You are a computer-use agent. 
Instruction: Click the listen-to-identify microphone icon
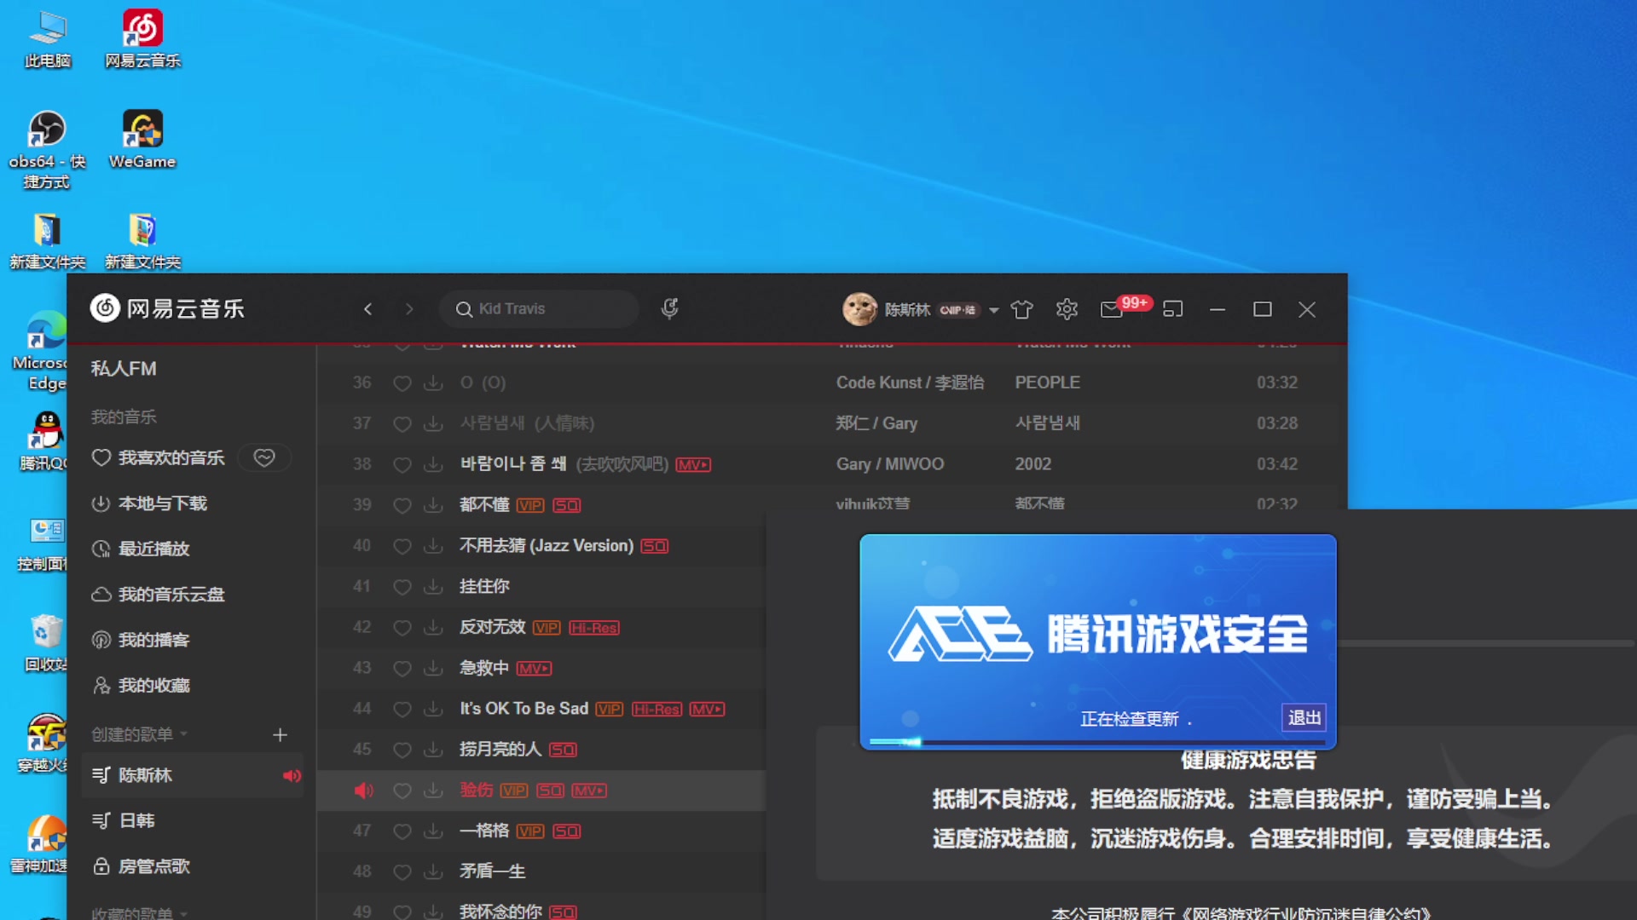point(670,308)
